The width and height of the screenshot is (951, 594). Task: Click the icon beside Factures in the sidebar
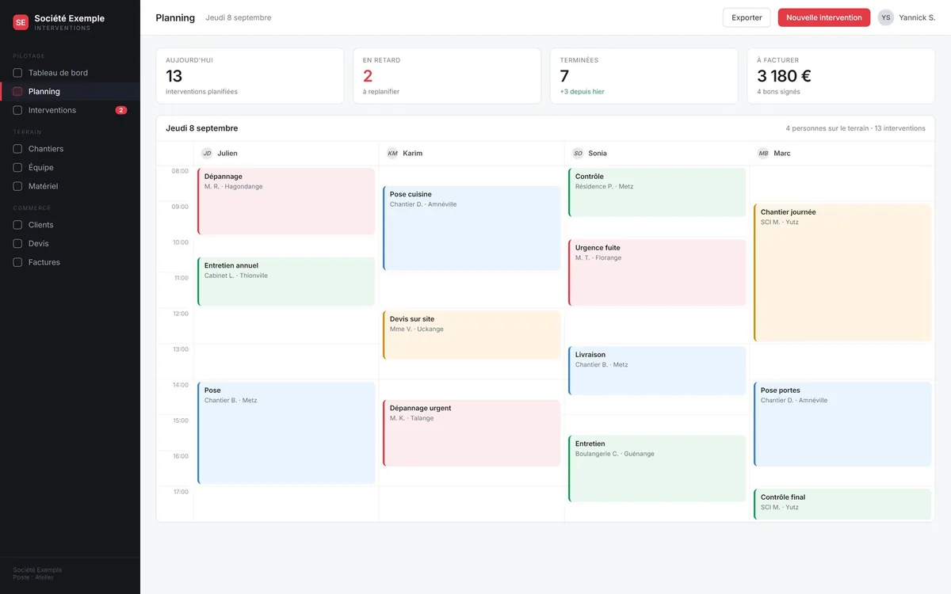click(x=17, y=262)
